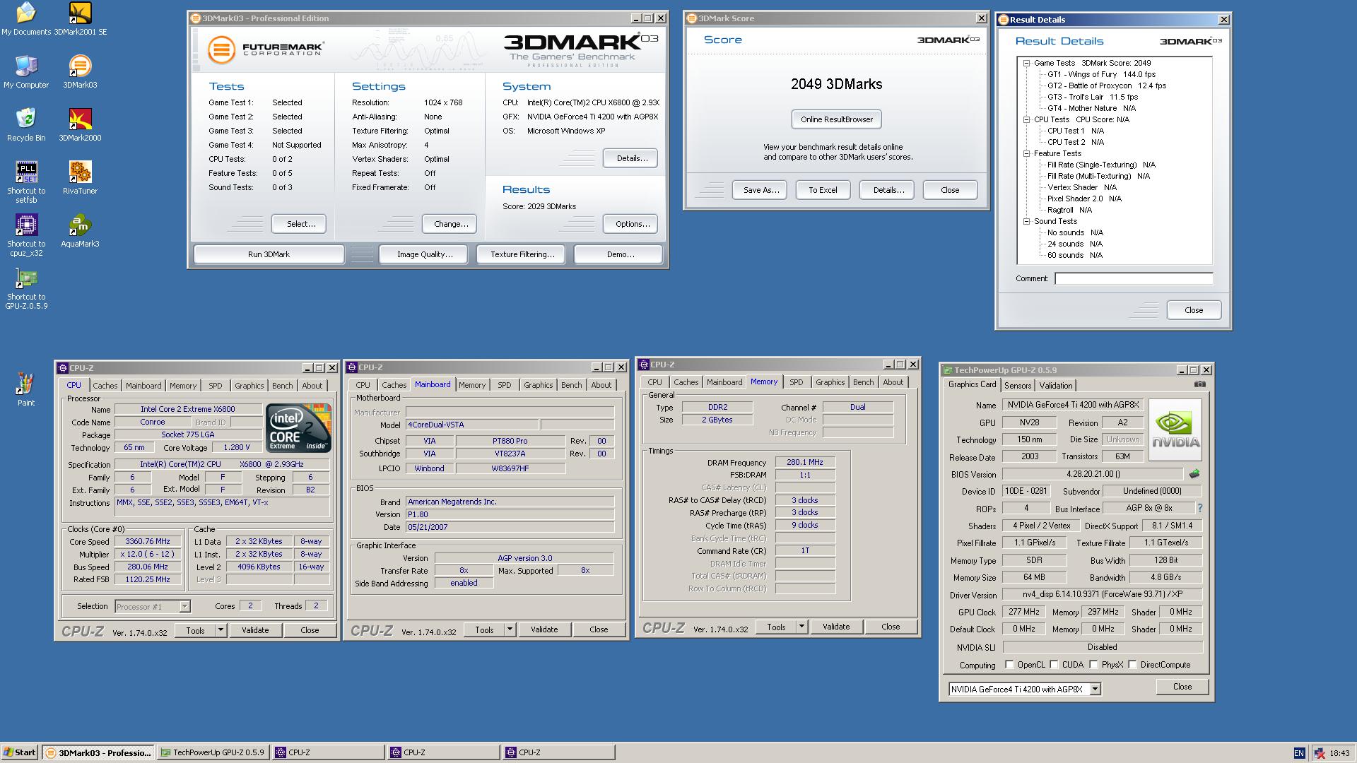Collapse the Sound Tests tree node
The height and width of the screenshot is (763, 1357).
1026,221
